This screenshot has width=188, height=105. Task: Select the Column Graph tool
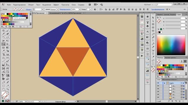[8, 55]
